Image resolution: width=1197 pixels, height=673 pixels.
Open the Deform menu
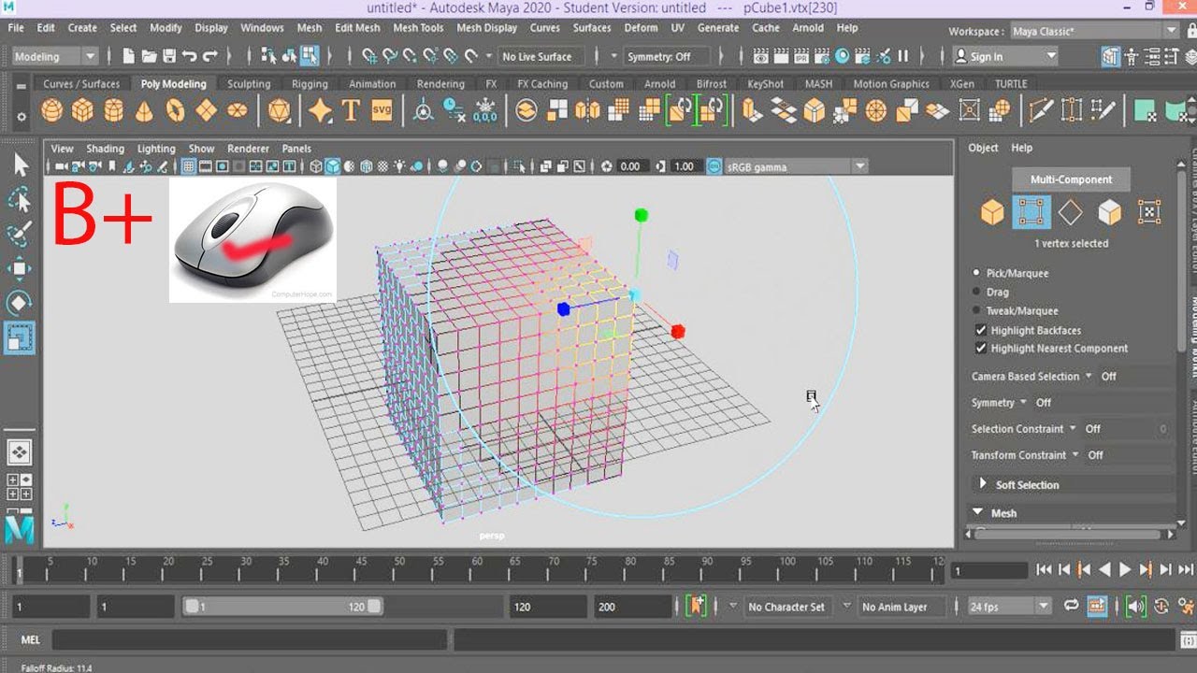641,28
